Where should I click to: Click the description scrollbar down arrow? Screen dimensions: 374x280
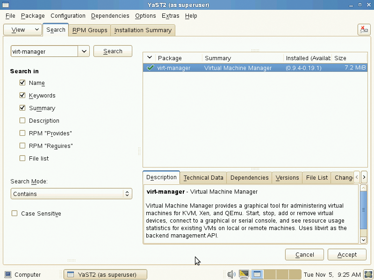[363, 239]
